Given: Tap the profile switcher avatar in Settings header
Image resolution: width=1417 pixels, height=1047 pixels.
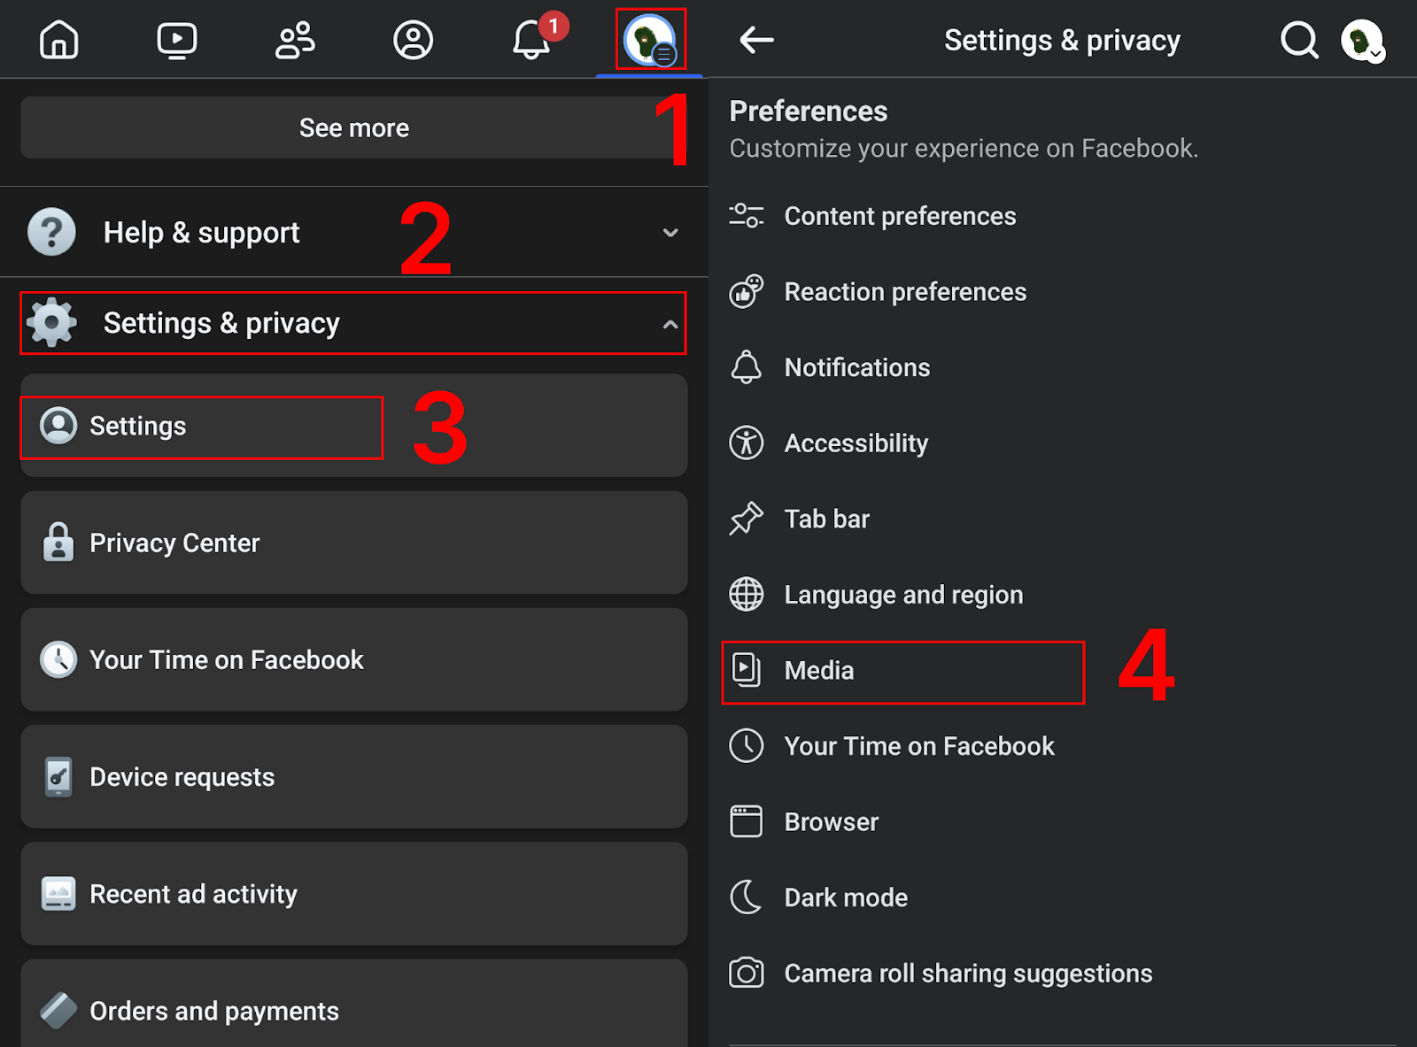Looking at the screenshot, I should pos(1362,41).
